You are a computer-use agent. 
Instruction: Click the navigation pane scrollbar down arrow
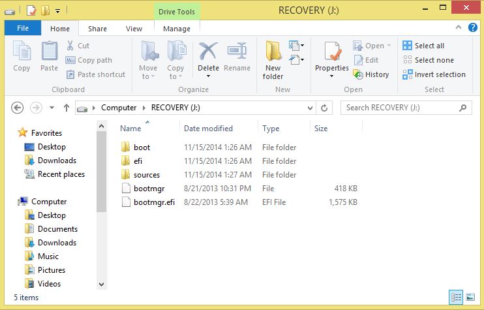pyautogui.click(x=101, y=285)
